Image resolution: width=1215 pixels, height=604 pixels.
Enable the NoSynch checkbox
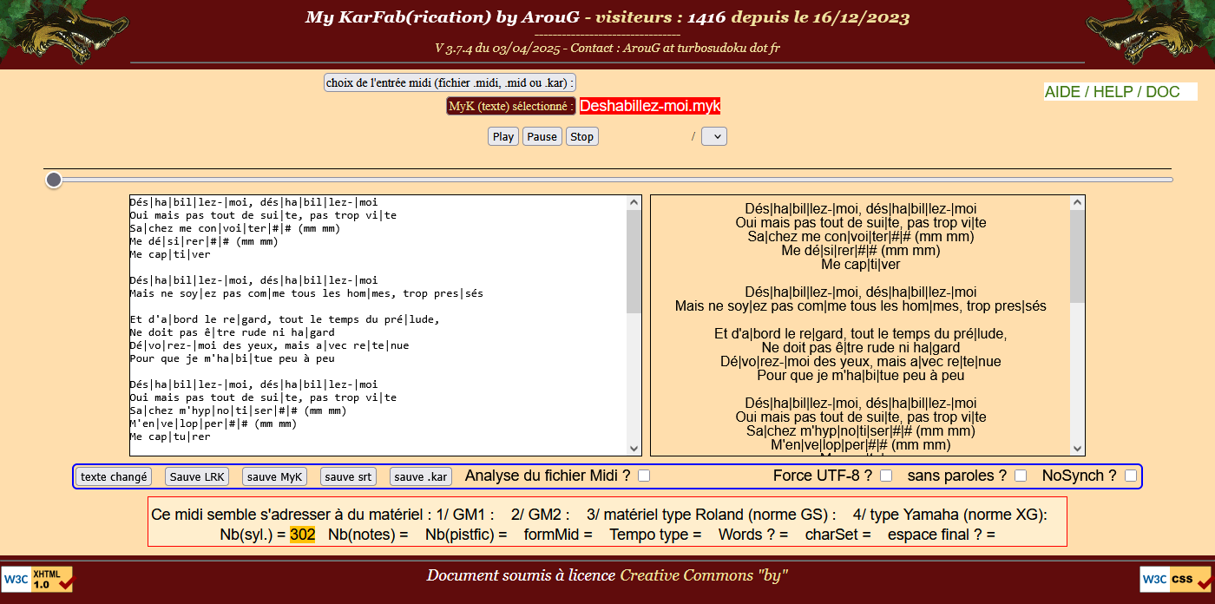tap(1130, 476)
